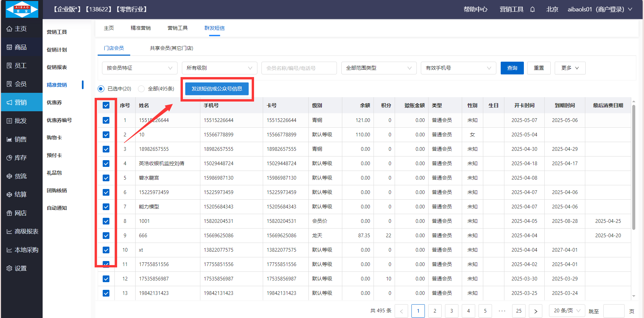The width and height of the screenshot is (644, 318).
Task: Open 主页 home in left sidebar
Action: click(x=21, y=29)
